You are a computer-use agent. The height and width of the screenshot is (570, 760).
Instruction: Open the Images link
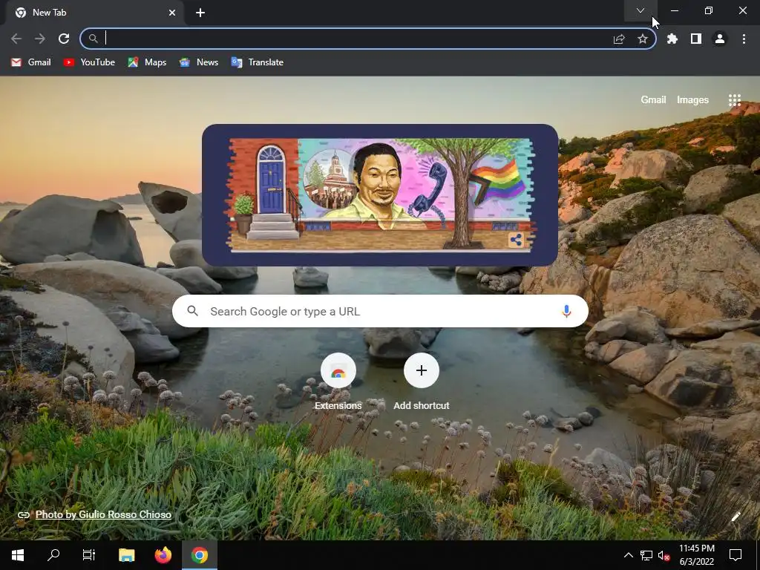692,100
